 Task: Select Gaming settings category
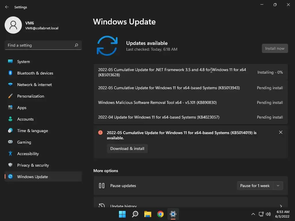pos(43,142)
